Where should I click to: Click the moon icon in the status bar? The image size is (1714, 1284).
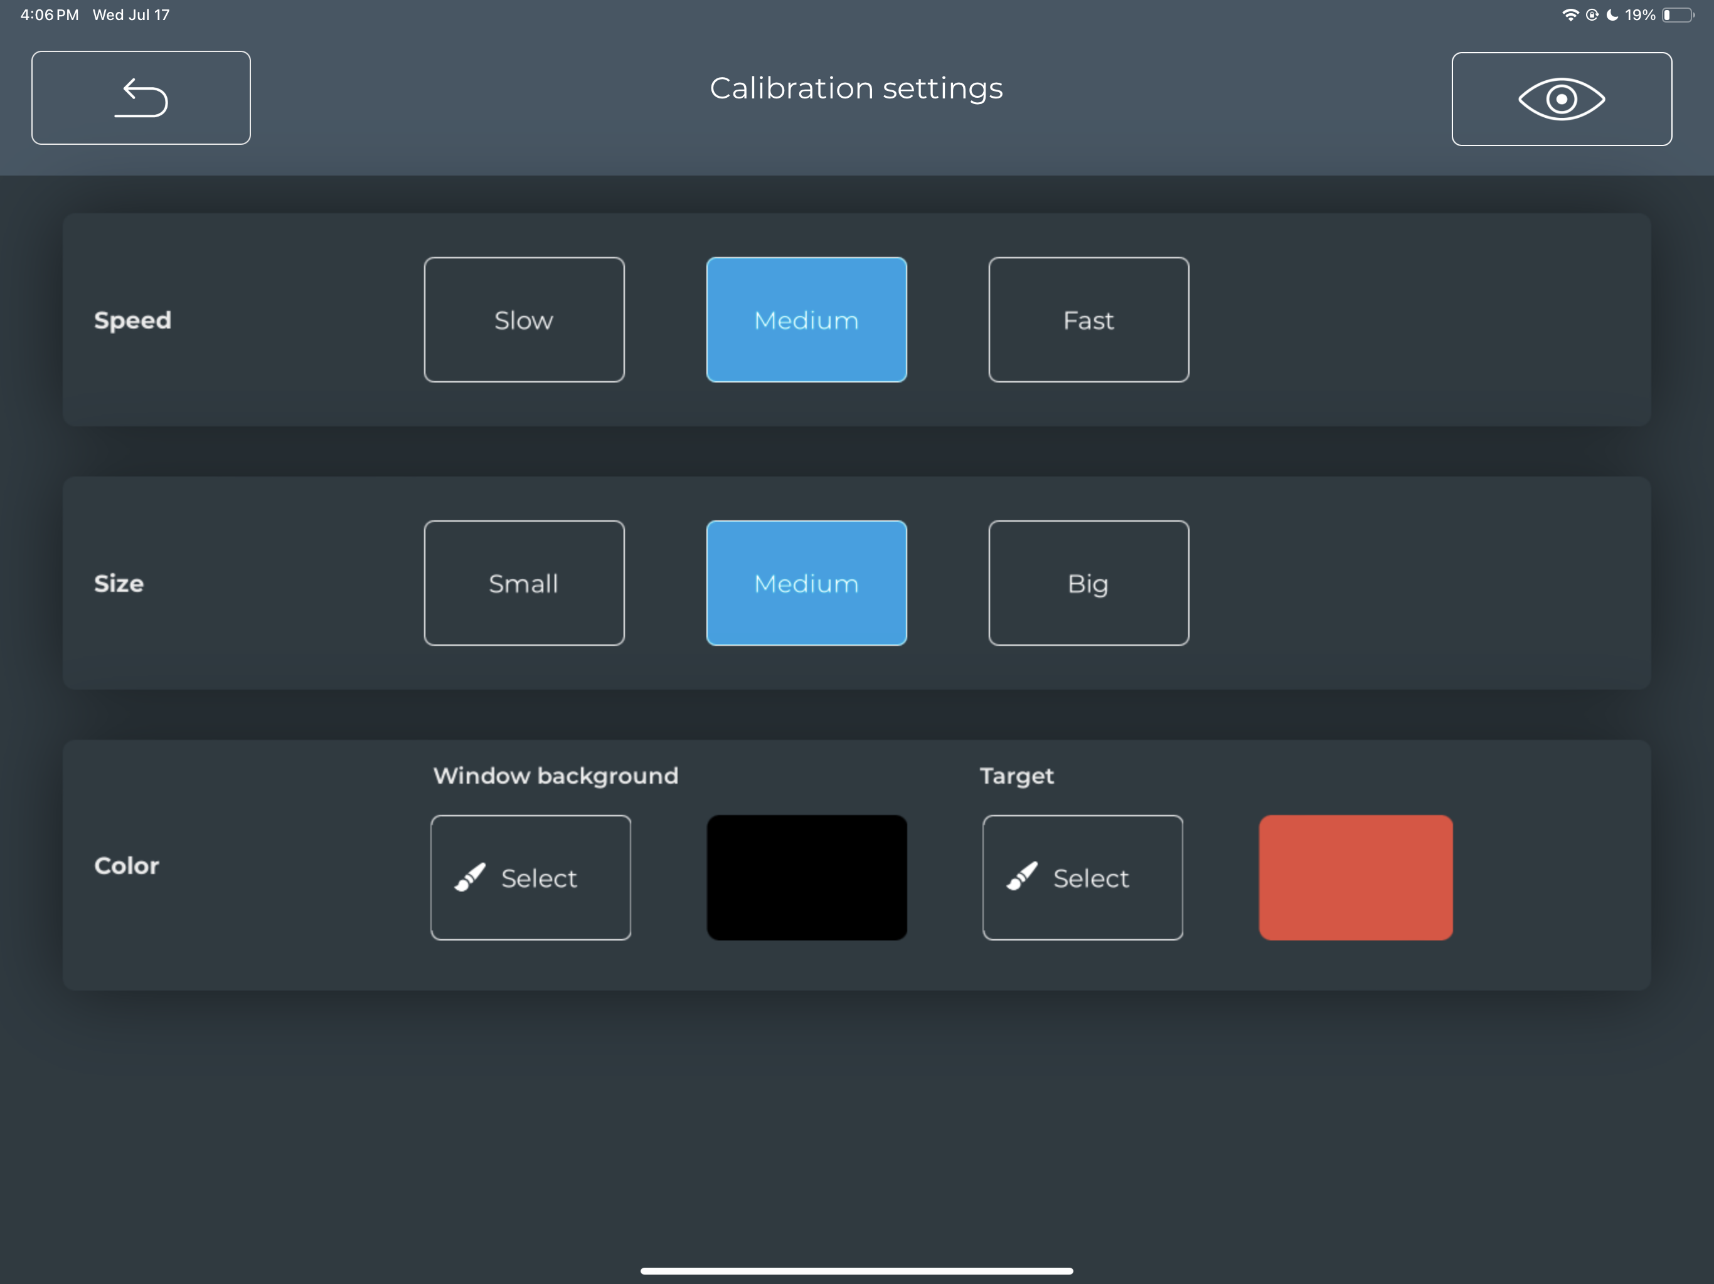[1612, 14]
